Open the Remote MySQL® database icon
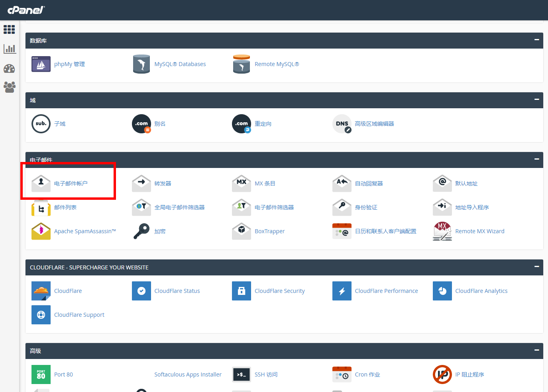Screen dimensions: 548x392 coord(242,64)
